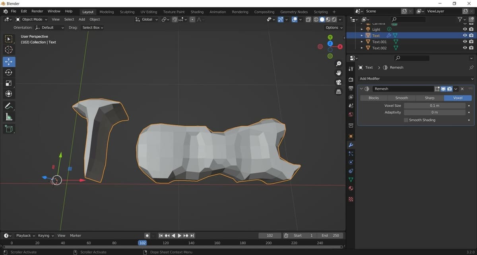This screenshot has width=477, height=255.
Task: Open the Output properties tab
Action: point(351,88)
